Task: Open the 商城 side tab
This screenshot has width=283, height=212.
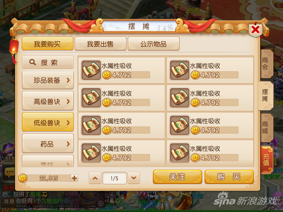Action: (267, 128)
